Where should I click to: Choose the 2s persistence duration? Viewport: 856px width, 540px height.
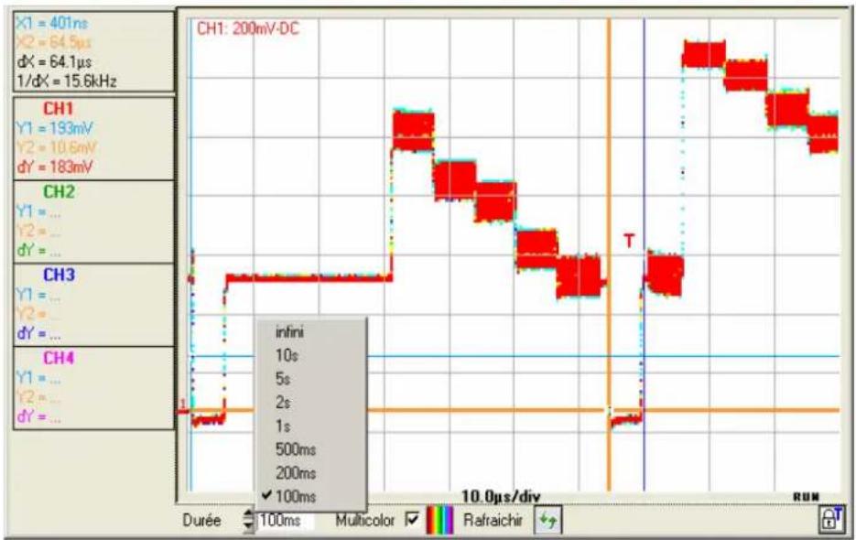pyautogui.click(x=283, y=403)
